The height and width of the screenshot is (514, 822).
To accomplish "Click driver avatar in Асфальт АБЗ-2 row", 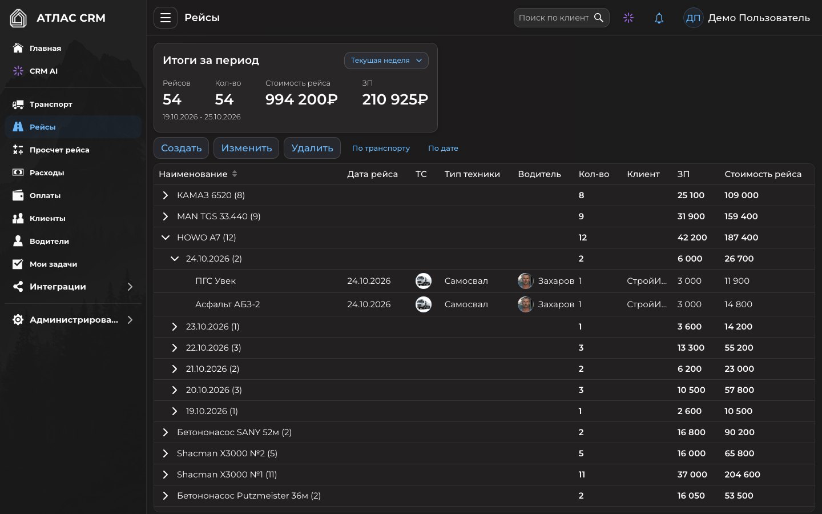I will tap(525, 304).
